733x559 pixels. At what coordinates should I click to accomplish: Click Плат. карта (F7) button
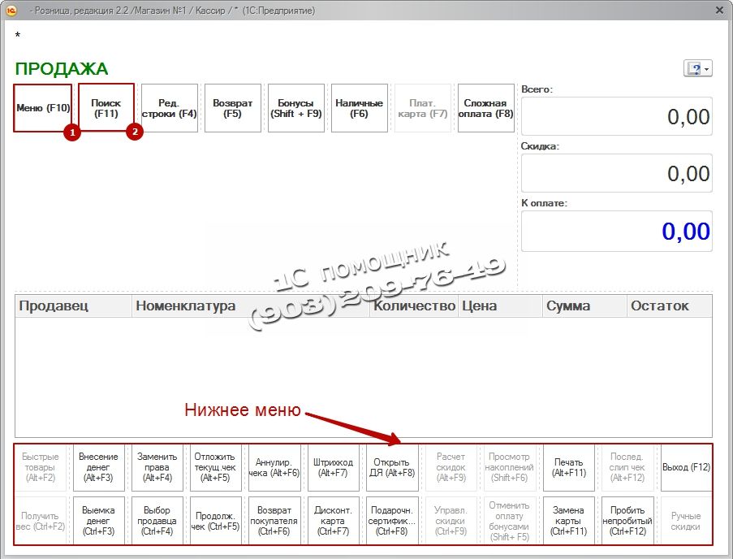423,108
